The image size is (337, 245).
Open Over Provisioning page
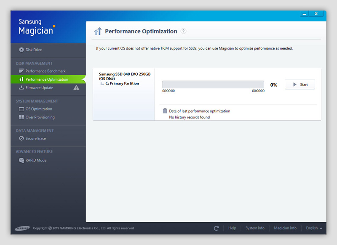tap(40, 117)
